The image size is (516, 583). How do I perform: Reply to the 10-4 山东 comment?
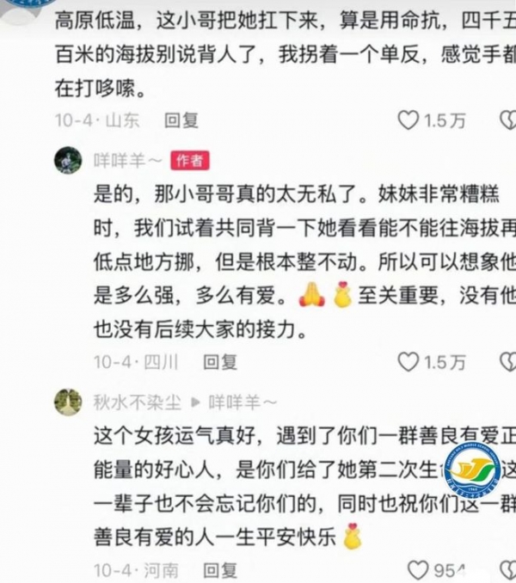[x=181, y=120]
